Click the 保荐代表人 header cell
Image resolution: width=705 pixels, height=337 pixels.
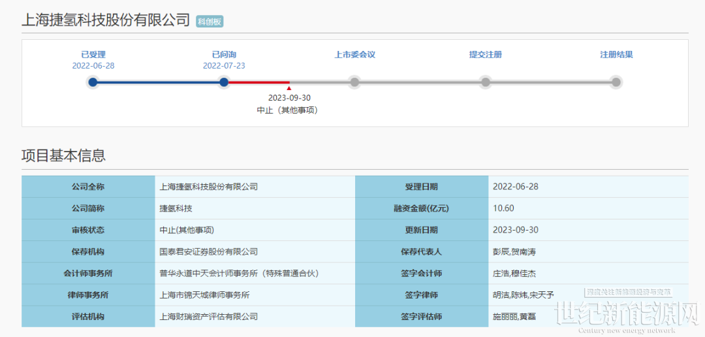click(x=422, y=251)
